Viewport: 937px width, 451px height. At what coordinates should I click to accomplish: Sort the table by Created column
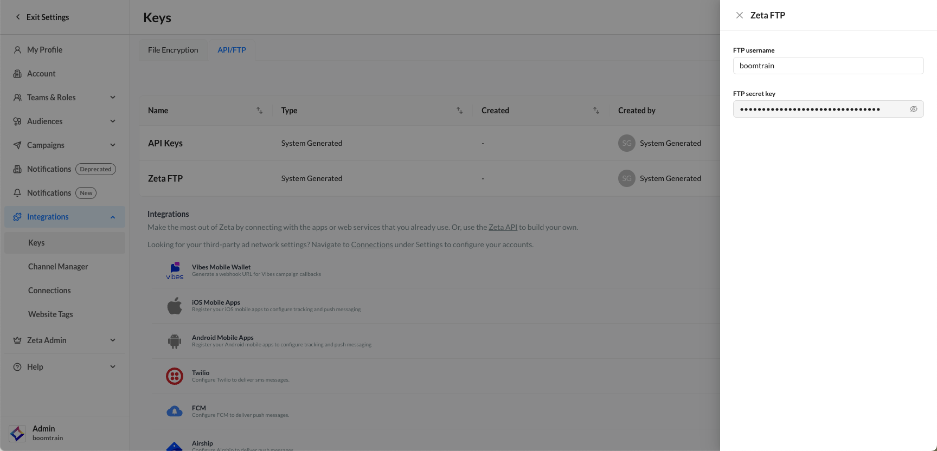tap(596, 111)
